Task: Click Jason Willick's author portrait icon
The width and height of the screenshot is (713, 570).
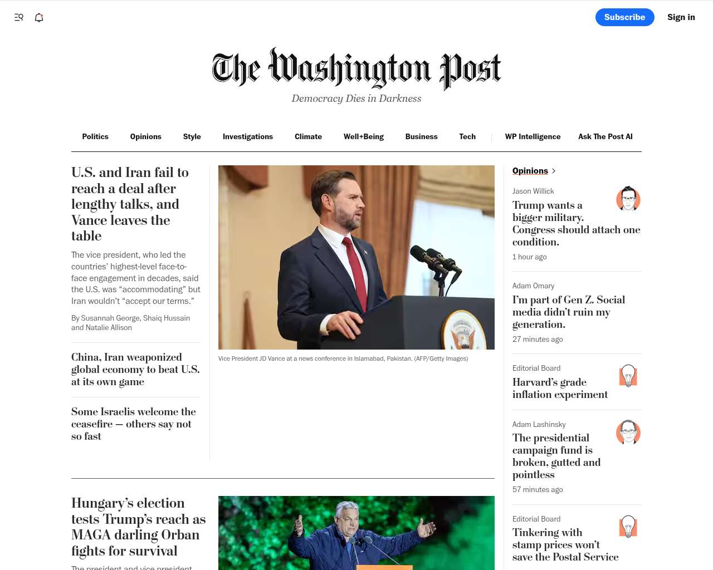Action: pos(628,198)
